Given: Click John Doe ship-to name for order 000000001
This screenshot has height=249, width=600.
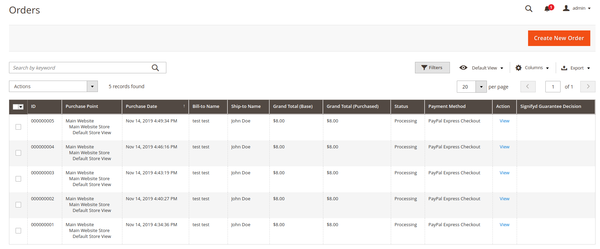Looking at the screenshot, I should tap(241, 225).
